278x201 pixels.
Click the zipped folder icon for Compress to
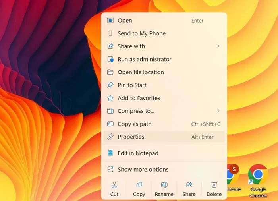110,111
